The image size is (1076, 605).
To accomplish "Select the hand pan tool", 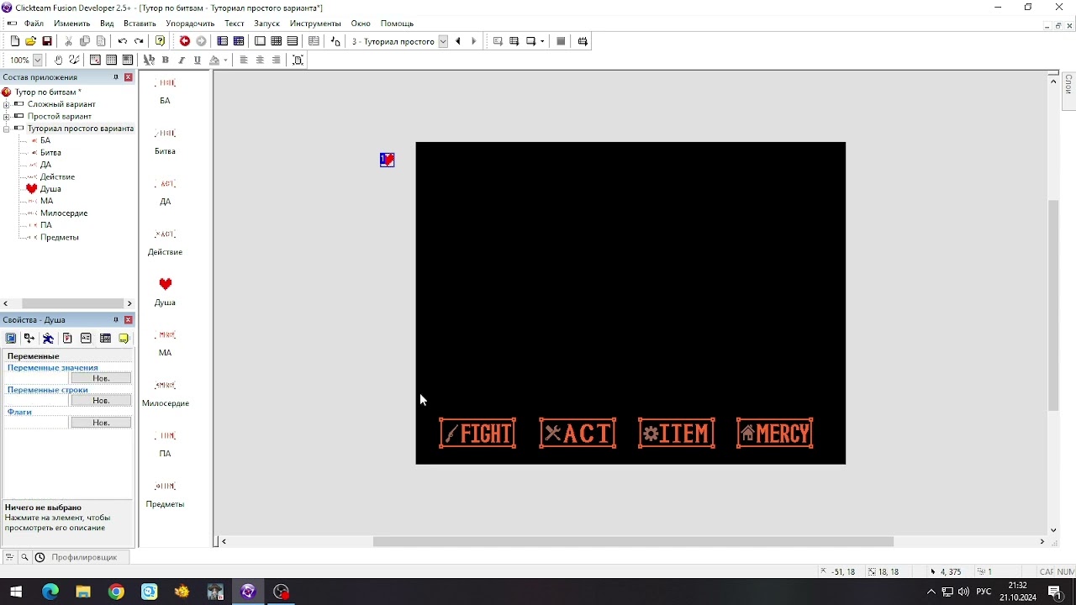I will [58, 60].
